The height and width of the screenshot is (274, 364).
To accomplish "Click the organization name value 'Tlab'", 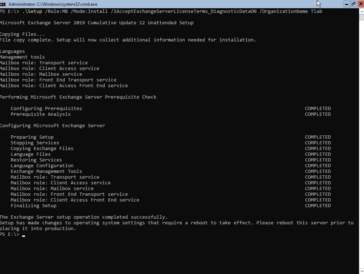I will pyautogui.click(x=316, y=11).
